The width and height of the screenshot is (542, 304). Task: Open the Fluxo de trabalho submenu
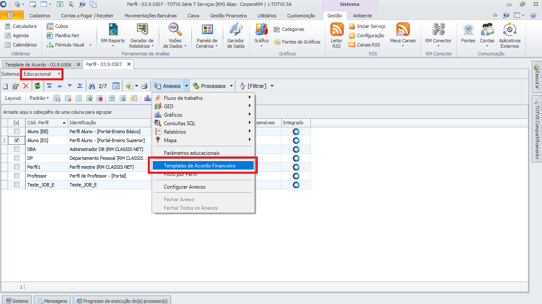pyautogui.click(x=203, y=98)
